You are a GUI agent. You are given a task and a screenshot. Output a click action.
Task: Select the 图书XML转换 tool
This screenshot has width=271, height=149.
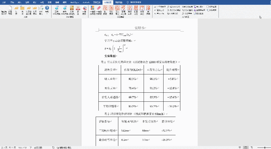pos(56,10)
